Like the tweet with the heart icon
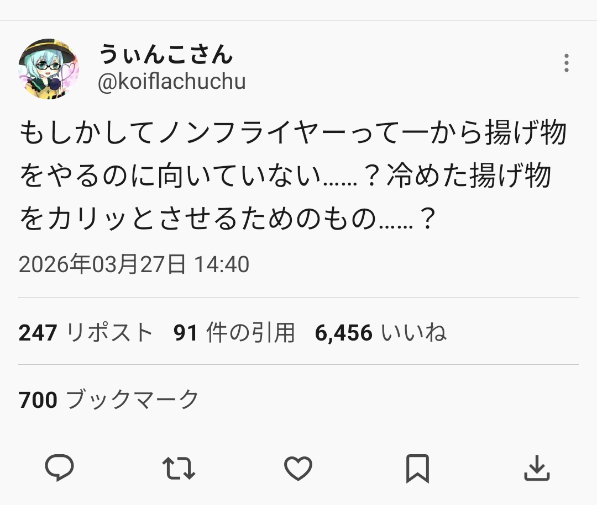 tap(298, 469)
